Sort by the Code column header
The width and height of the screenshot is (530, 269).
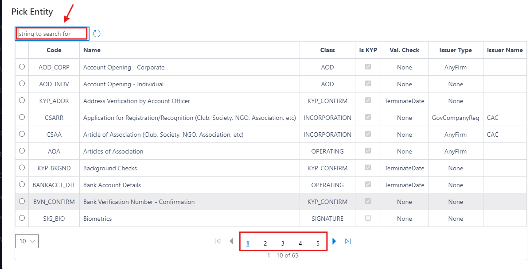click(54, 50)
